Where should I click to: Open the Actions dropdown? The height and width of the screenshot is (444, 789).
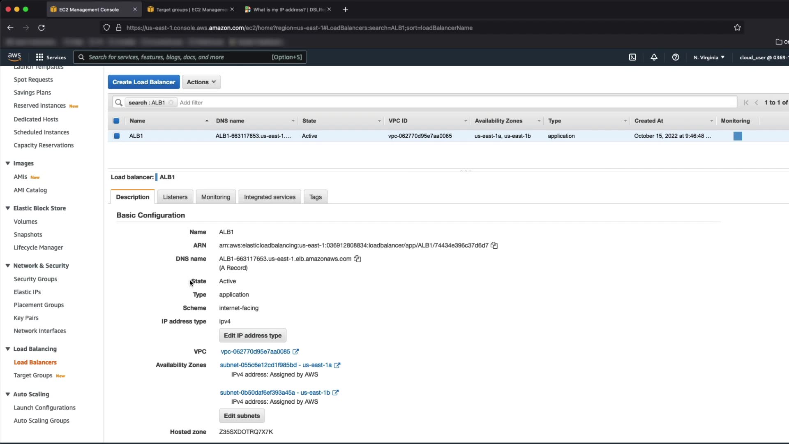tap(201, 82)
